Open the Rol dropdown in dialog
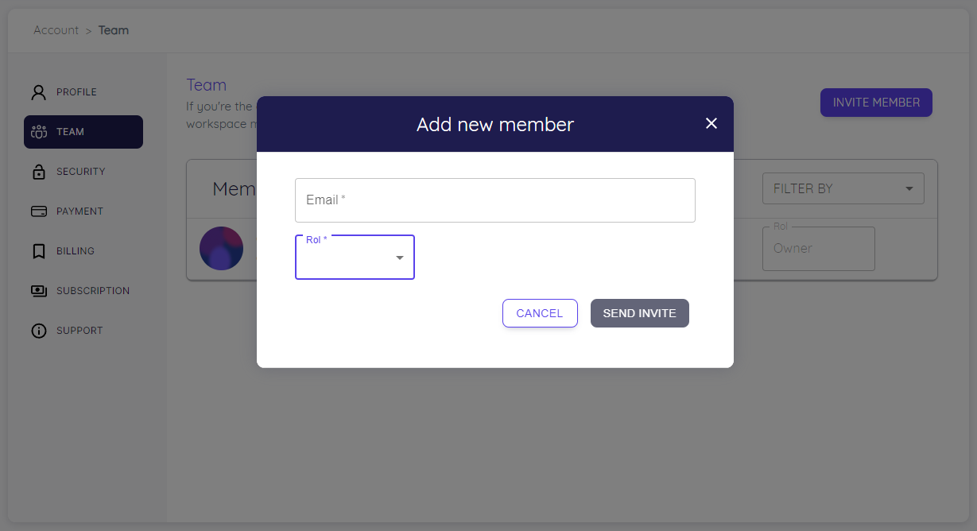The width and height of the screenshot is (977, 531). [x=355, y=258]
